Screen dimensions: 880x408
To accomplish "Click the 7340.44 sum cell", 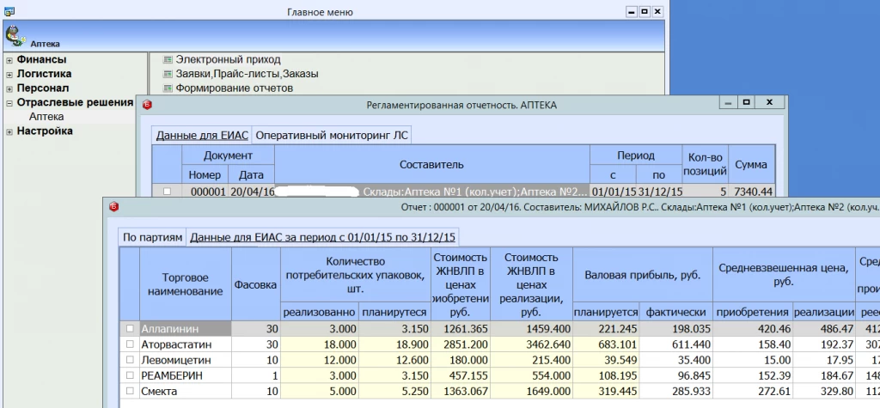I will pyautogui.click(x=752, y=192).
